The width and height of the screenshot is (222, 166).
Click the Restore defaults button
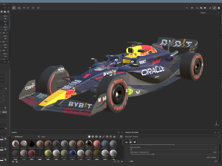[211, 157]
